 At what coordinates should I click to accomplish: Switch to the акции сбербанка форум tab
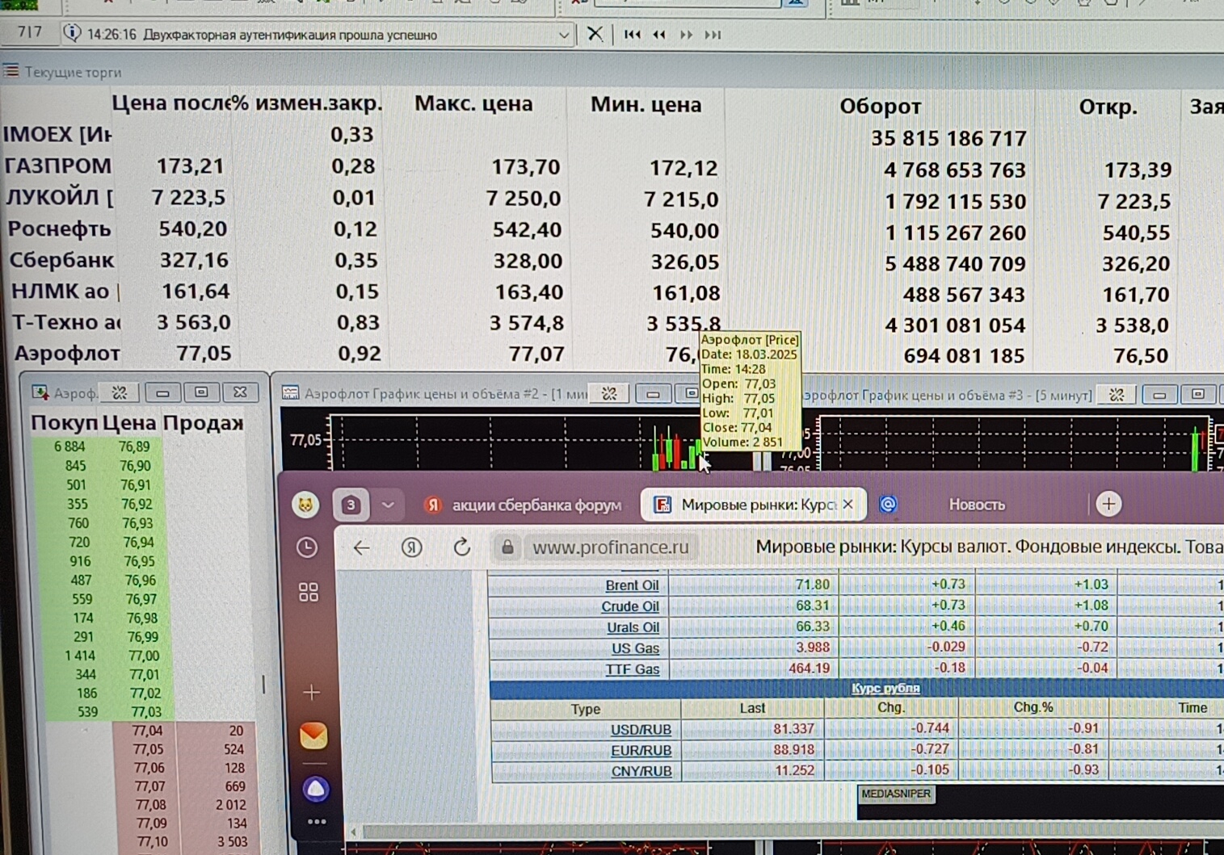click(x=524, y=505)
